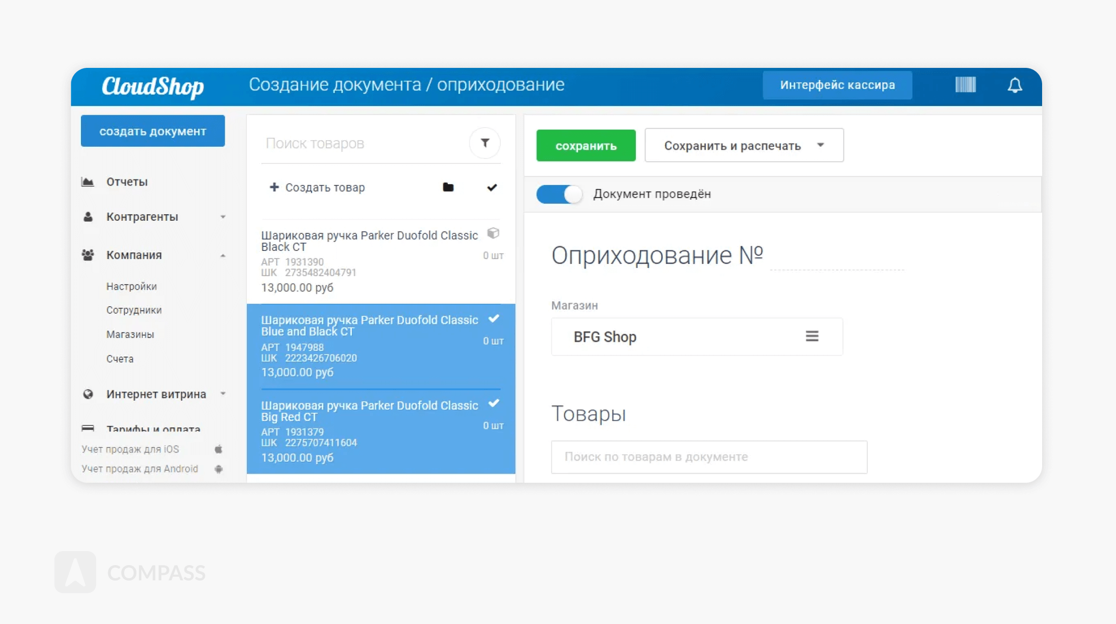Open the Отчеты menu item
The width and height of the screenshot is (1116, 624).
127,182
